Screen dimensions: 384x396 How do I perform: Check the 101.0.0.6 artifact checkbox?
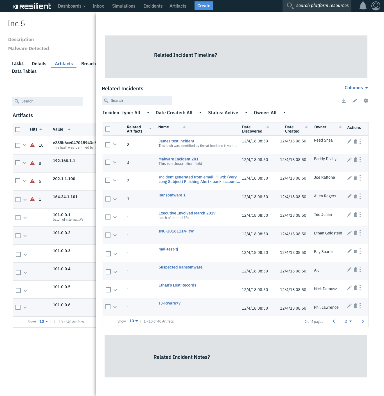(18, 307)
